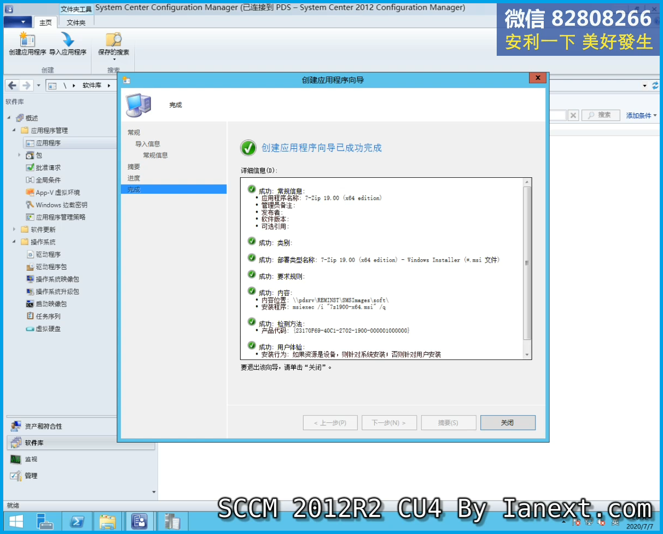
Task: Select the 应用程序 node icon in the tree
Action: coord(30,143)
